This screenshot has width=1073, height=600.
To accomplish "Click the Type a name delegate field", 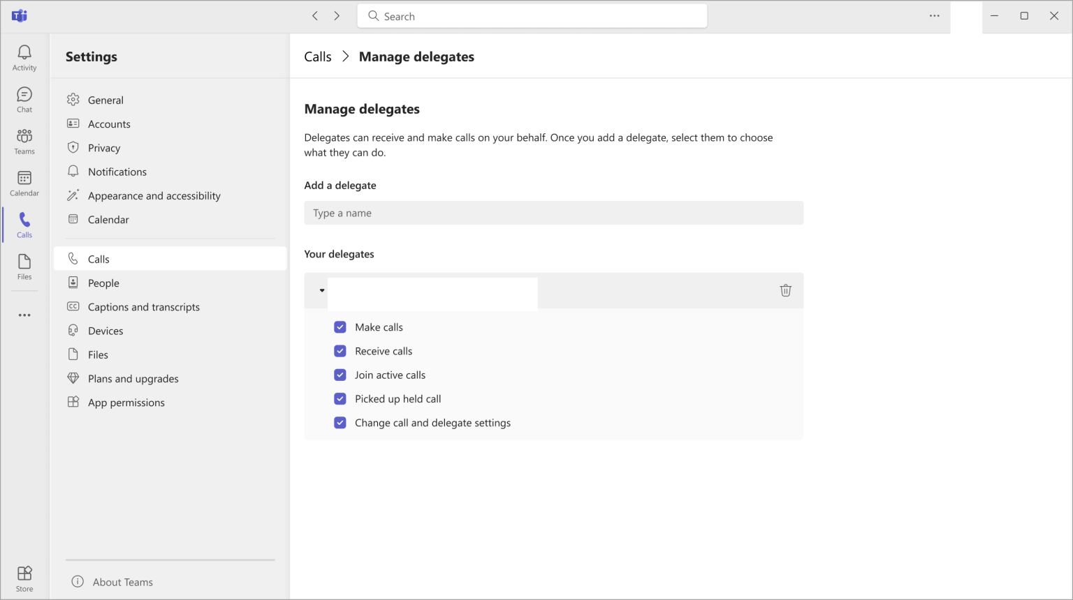I will (x=553, y=213).
